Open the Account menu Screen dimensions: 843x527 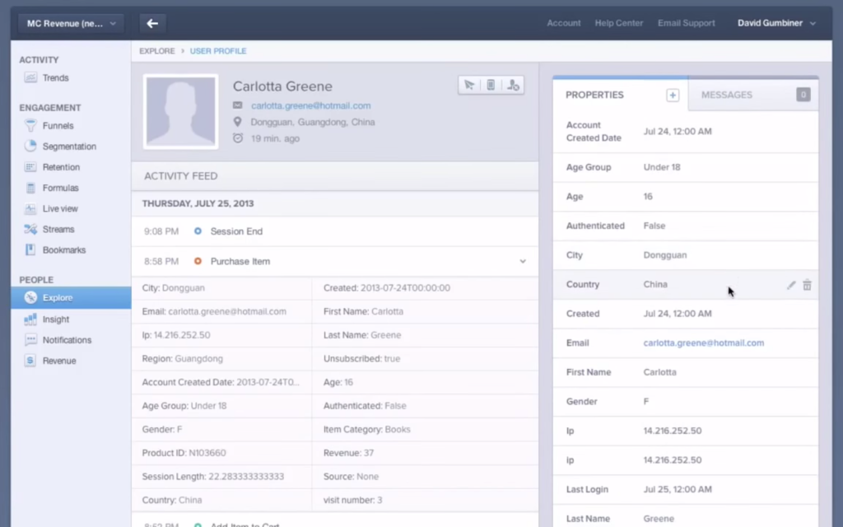pyautogui.click(x=563, y=23)
